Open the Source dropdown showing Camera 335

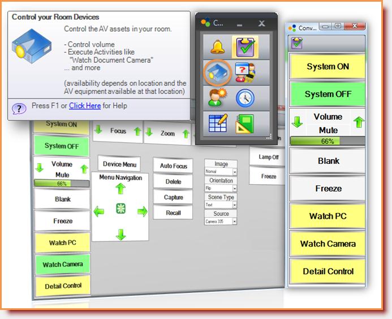[221, 222]
